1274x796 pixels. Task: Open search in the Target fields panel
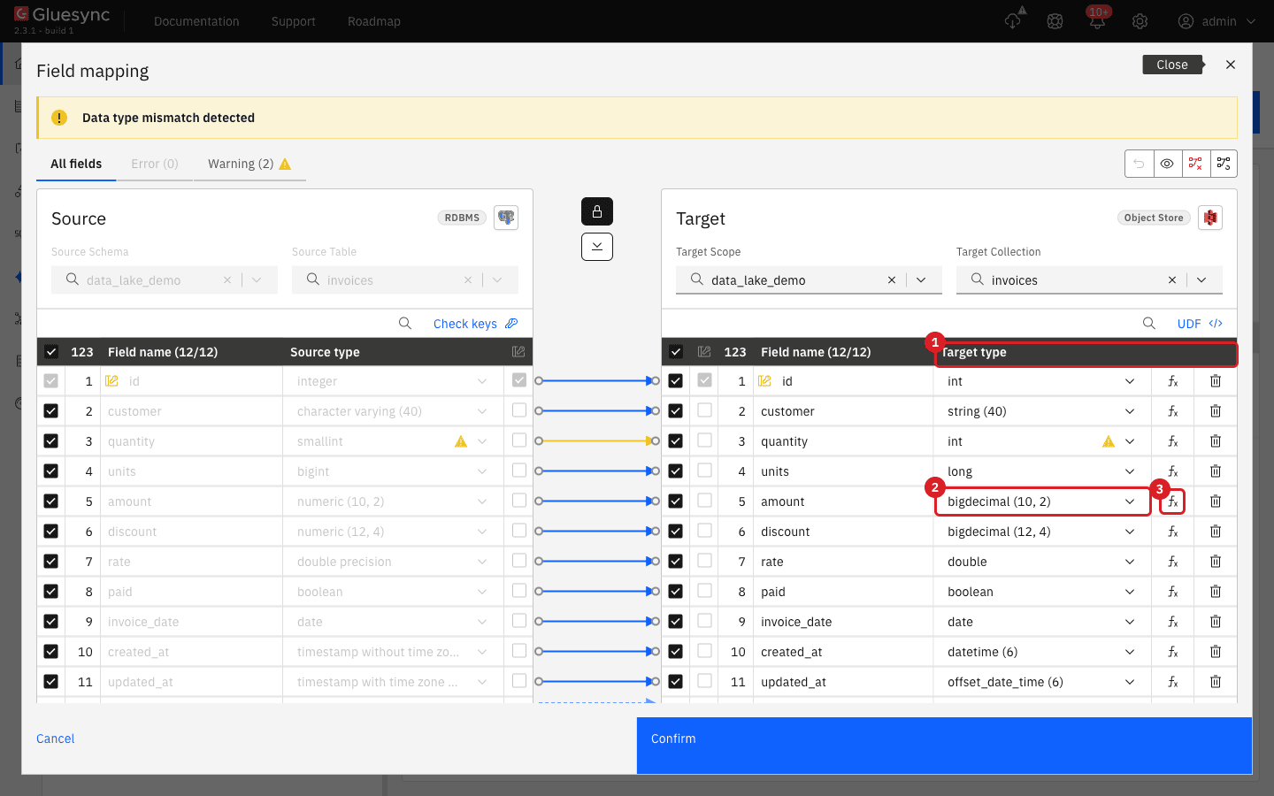pyautogui.click(x=1149, y=324)
